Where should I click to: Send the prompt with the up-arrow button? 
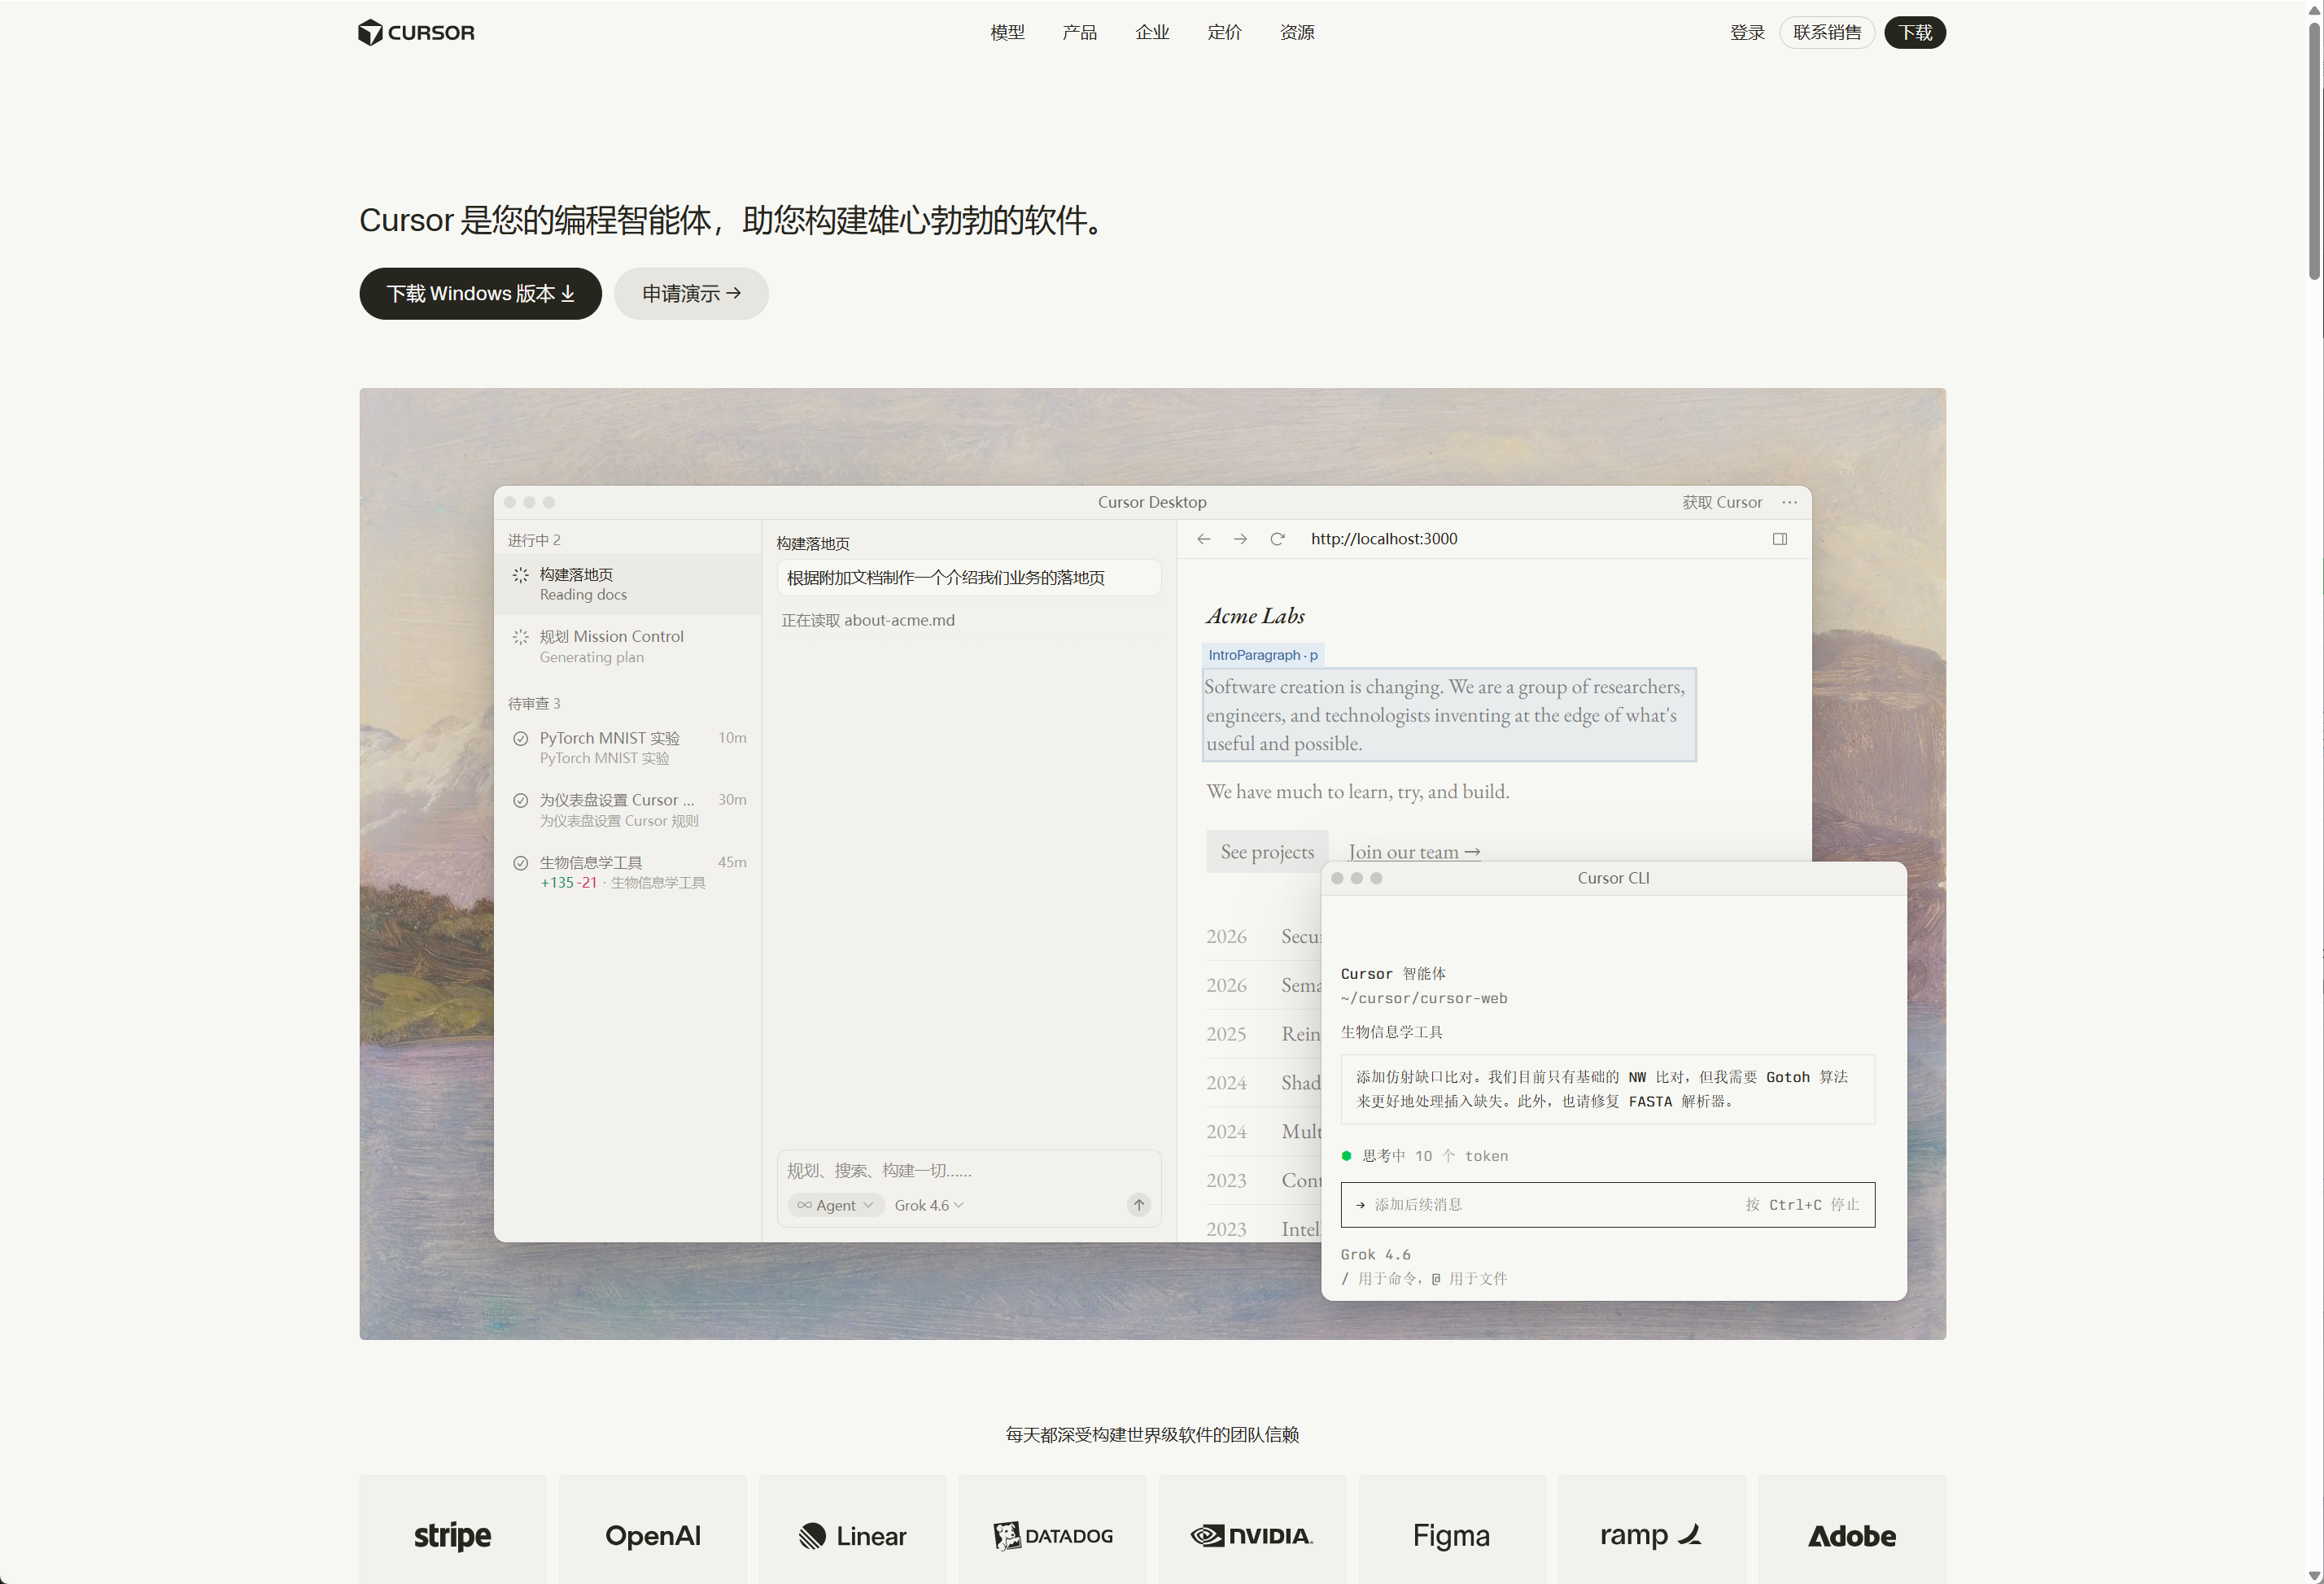[1139, 1205]
